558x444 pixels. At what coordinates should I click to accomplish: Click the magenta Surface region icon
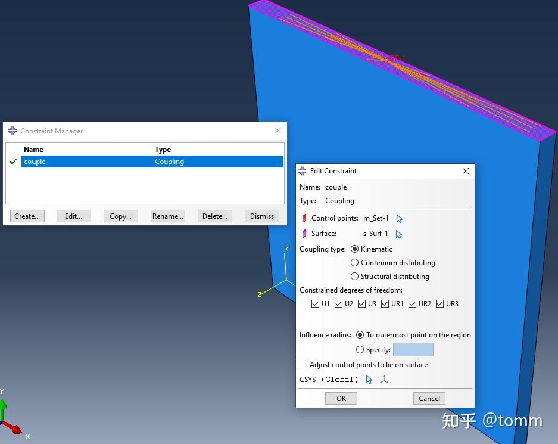[304, 234]
